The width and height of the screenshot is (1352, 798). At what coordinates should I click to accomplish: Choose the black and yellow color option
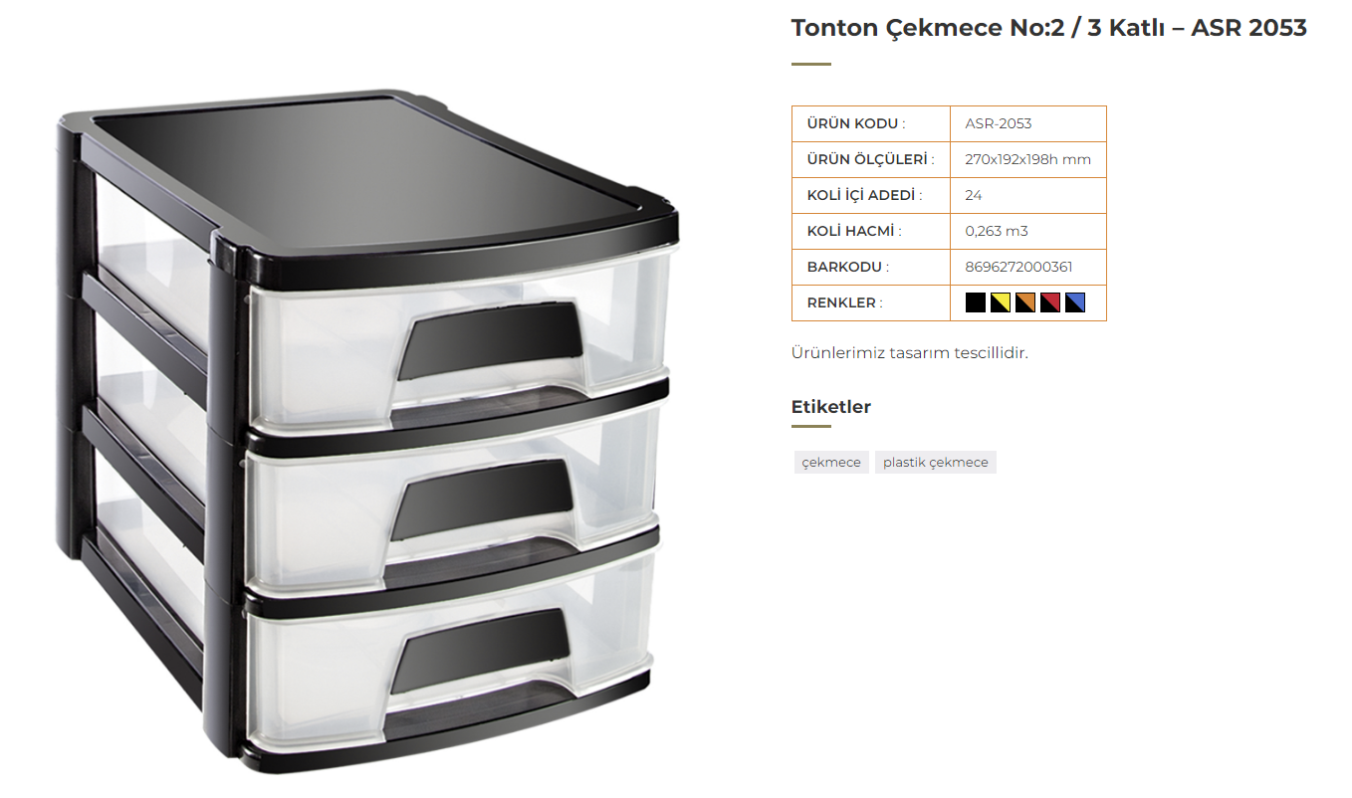tap(1001, 302)
